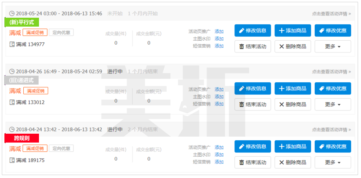Click the name icon beside 满减 134977
The height and width of the screenshot is (178, 361).
point(12,44)
